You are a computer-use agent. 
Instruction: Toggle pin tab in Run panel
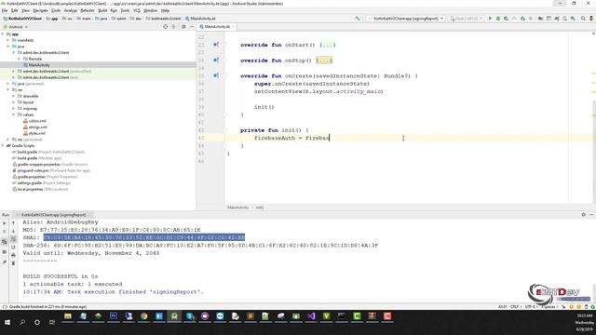click(5, 262)
